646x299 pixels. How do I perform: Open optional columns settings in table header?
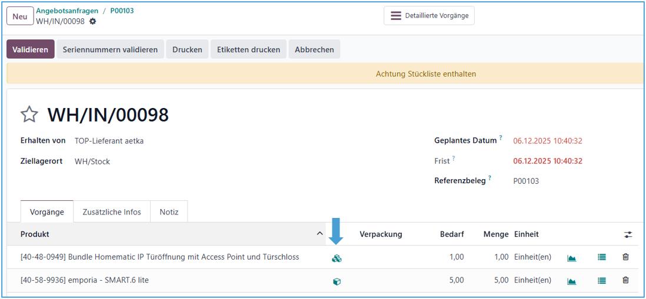point(628,234)
